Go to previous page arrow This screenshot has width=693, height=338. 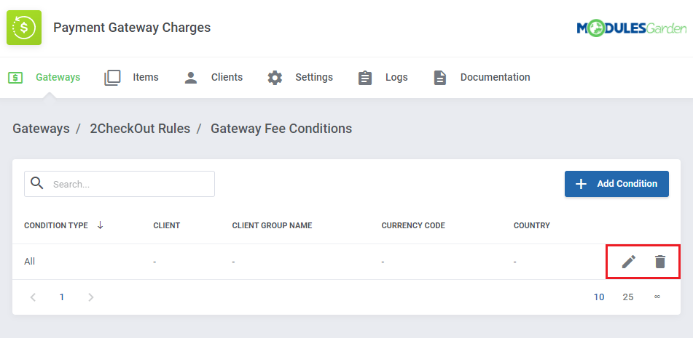tap(33, 297)
